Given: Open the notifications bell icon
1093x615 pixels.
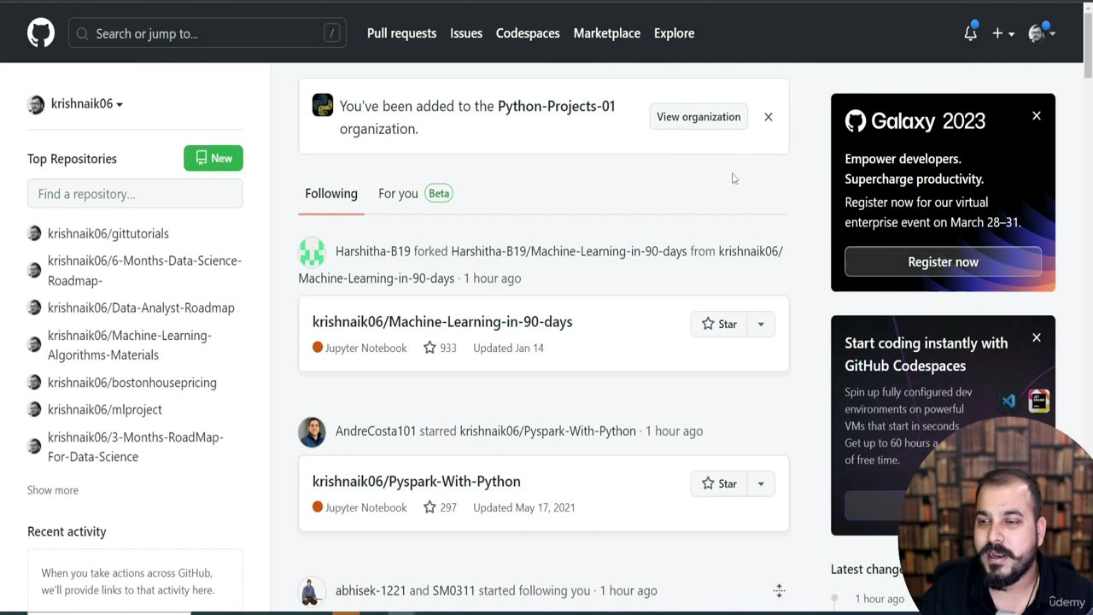Looking at the screenshot, I should [970, 33].
